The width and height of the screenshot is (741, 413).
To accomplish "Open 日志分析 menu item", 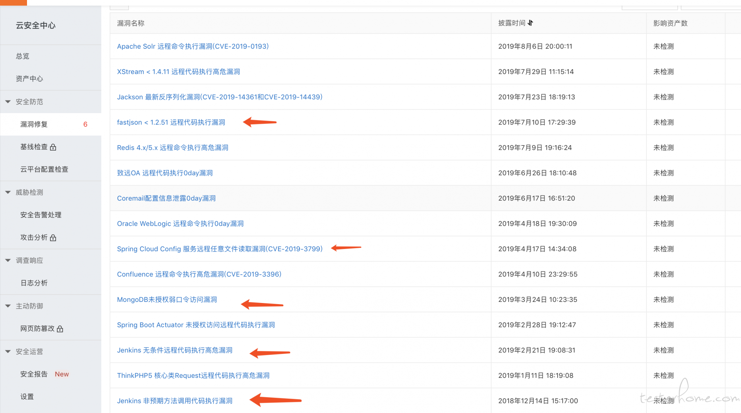I will pyautogui.click(x=34, y=283).
